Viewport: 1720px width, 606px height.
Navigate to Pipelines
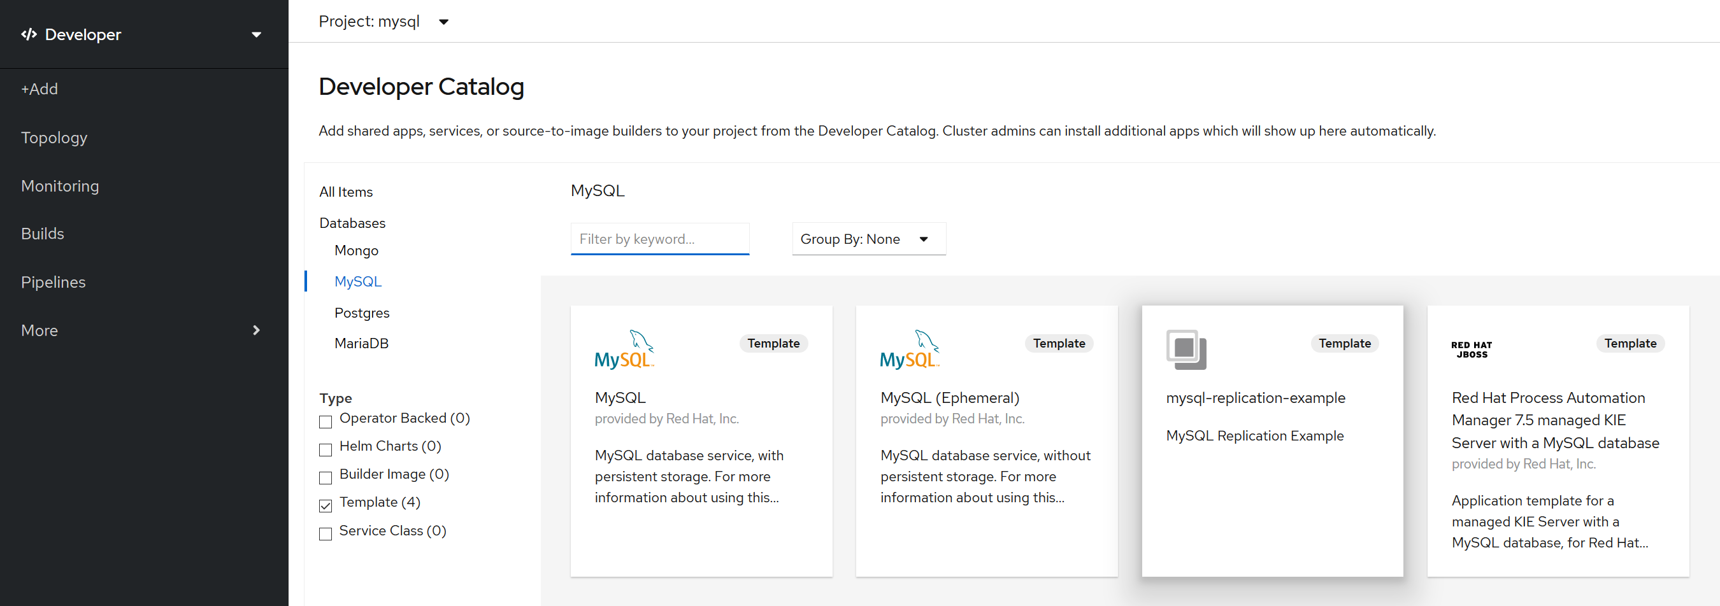[x=54, y=282]
